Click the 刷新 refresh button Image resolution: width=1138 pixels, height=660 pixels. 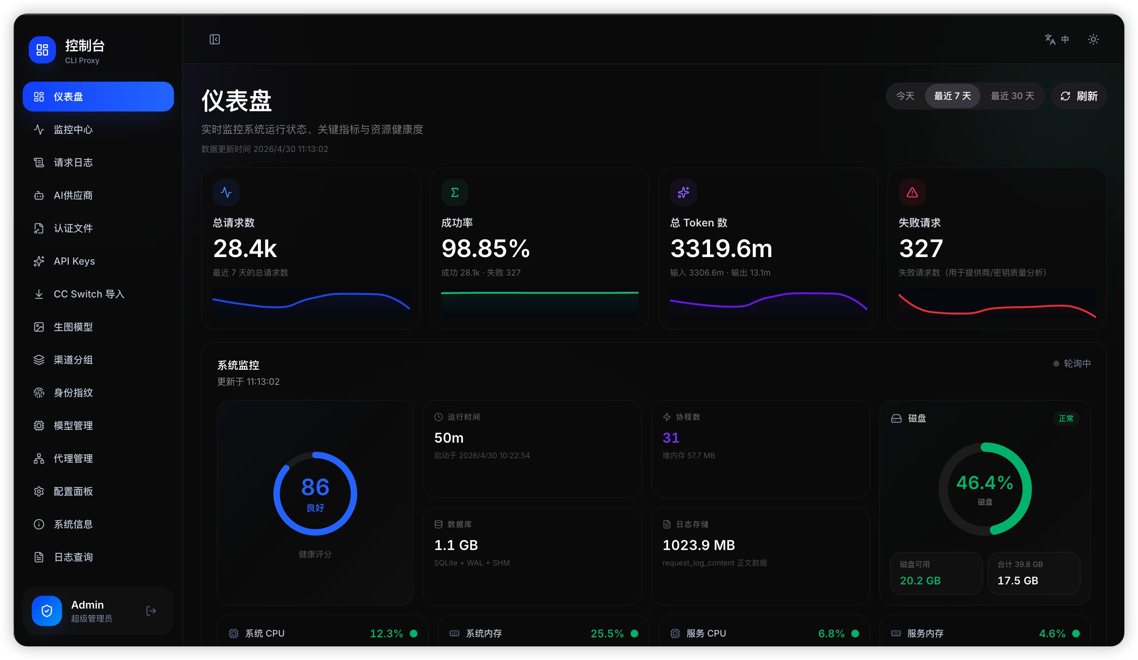click(x=1078, y=96)
